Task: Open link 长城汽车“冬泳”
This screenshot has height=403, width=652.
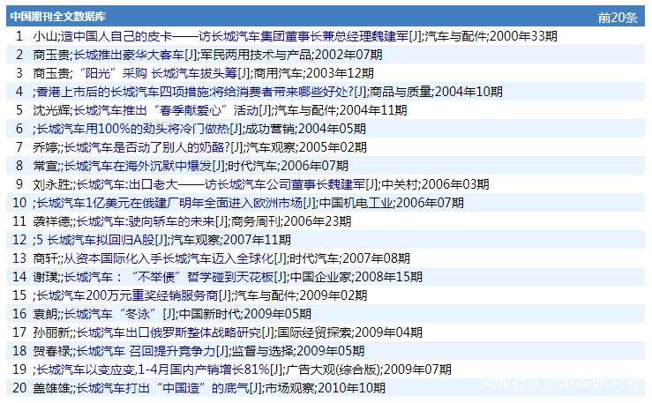Action: click(110, 314)
